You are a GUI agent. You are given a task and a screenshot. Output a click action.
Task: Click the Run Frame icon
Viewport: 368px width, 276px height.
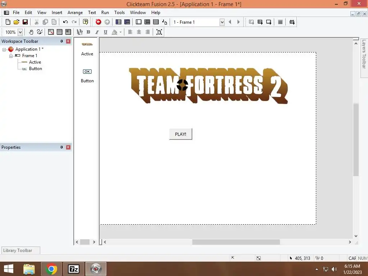[269, 22]
